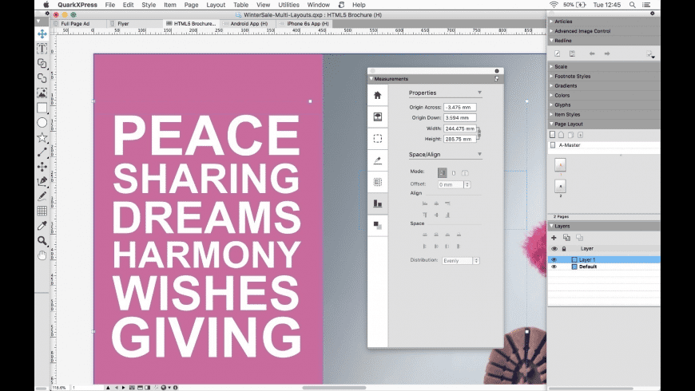Open the Layout menu
Viewport: 695px width, 391px height.
point(216,5)
